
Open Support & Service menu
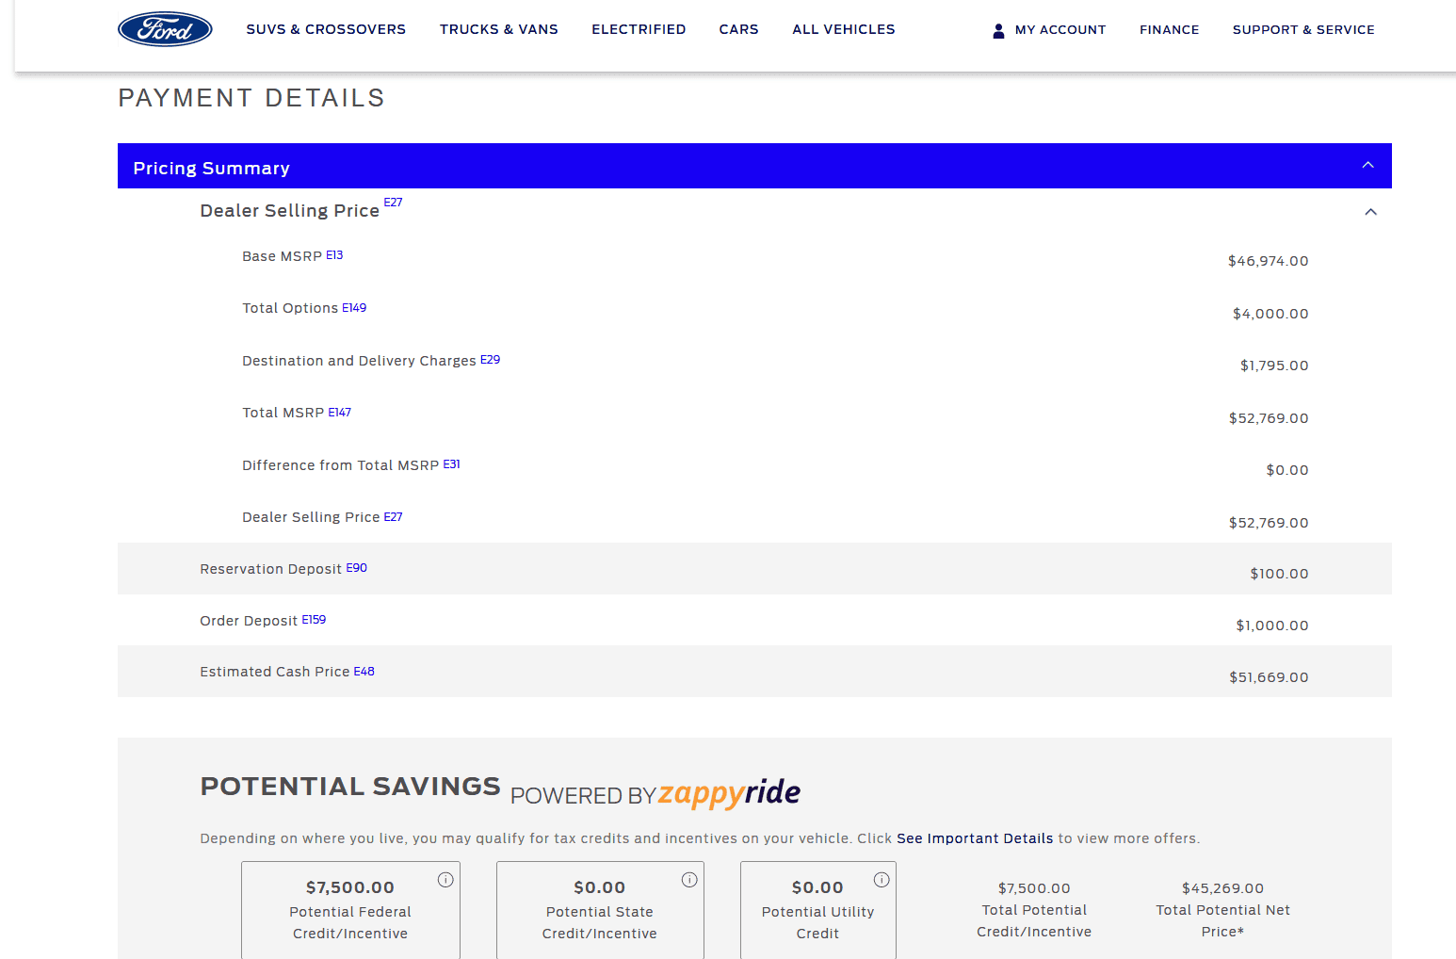point(1302,30)
